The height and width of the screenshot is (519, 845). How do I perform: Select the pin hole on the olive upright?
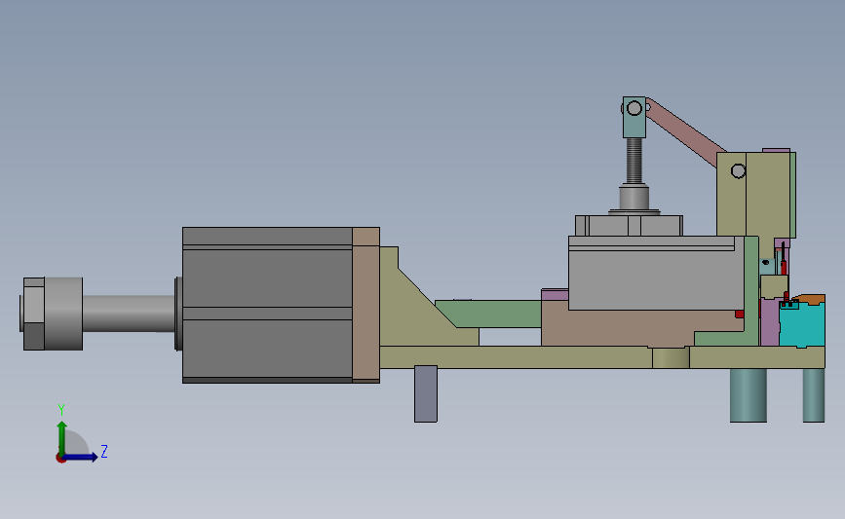[739, 171]
